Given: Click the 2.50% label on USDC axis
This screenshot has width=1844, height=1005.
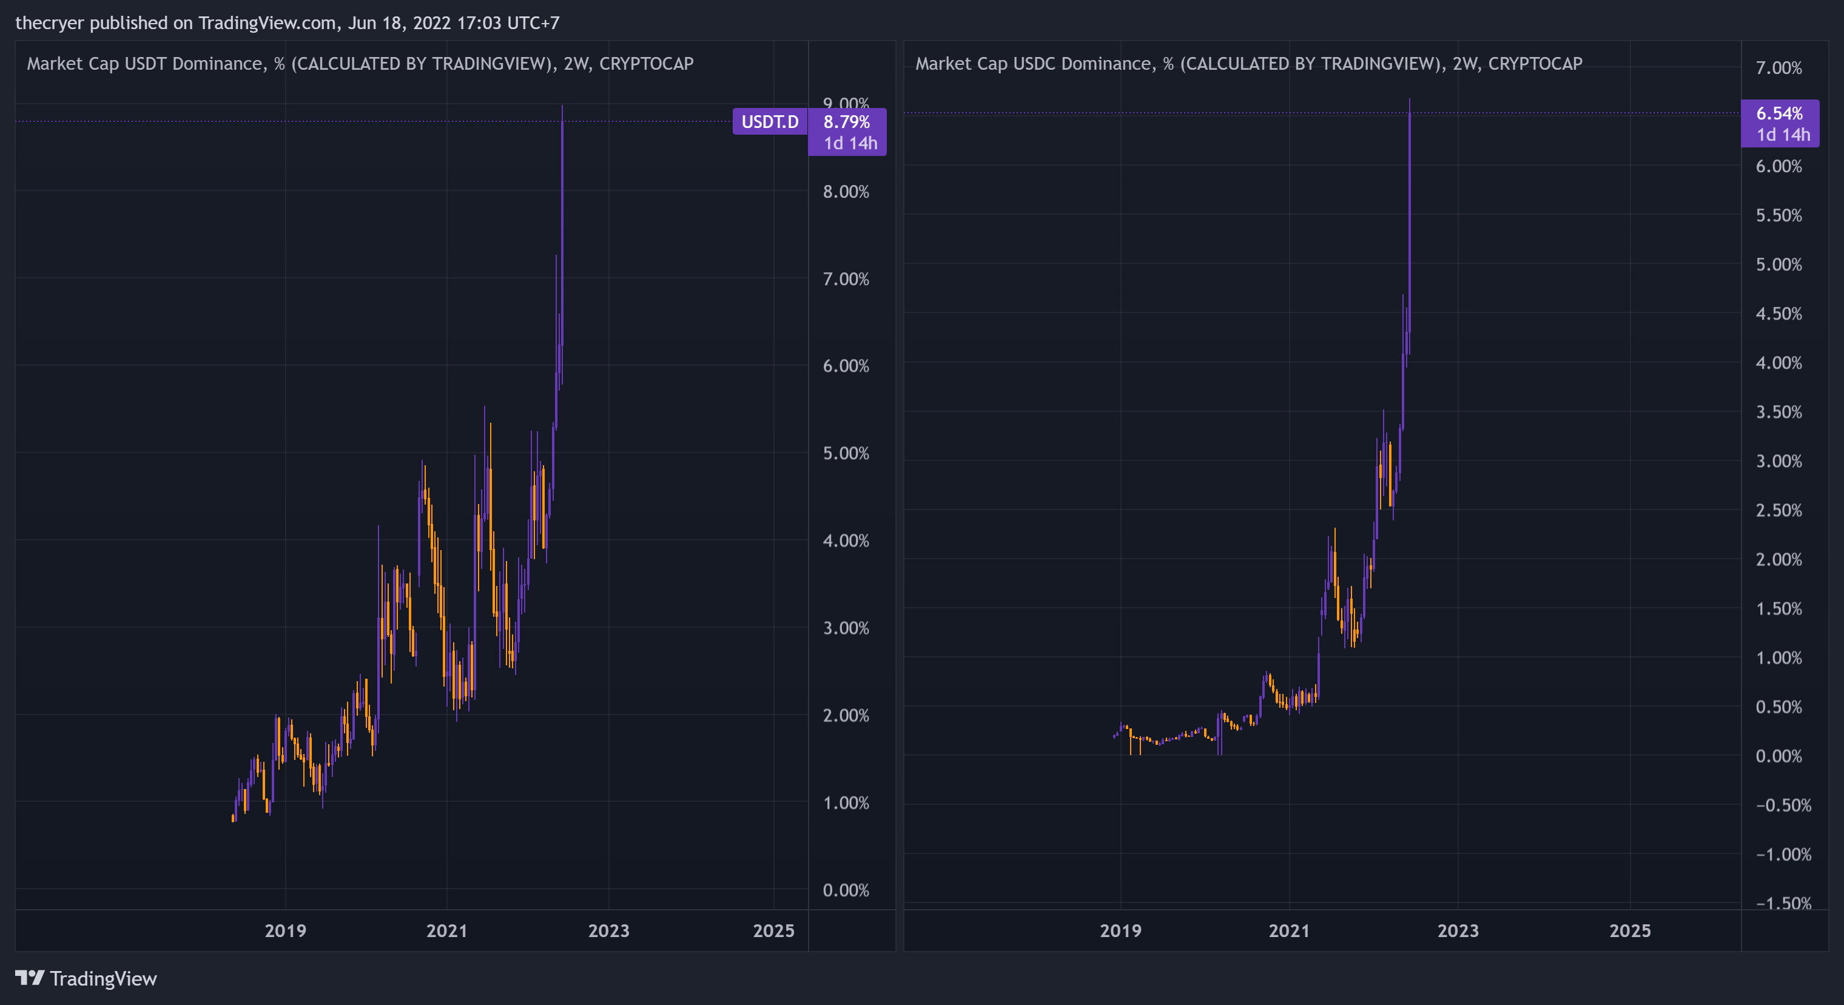Looking at the screenshot, I should [x=1779, y=510].
